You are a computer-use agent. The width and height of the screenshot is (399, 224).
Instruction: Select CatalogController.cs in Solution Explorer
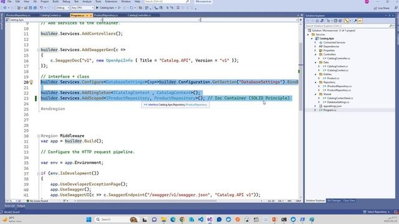339,58
